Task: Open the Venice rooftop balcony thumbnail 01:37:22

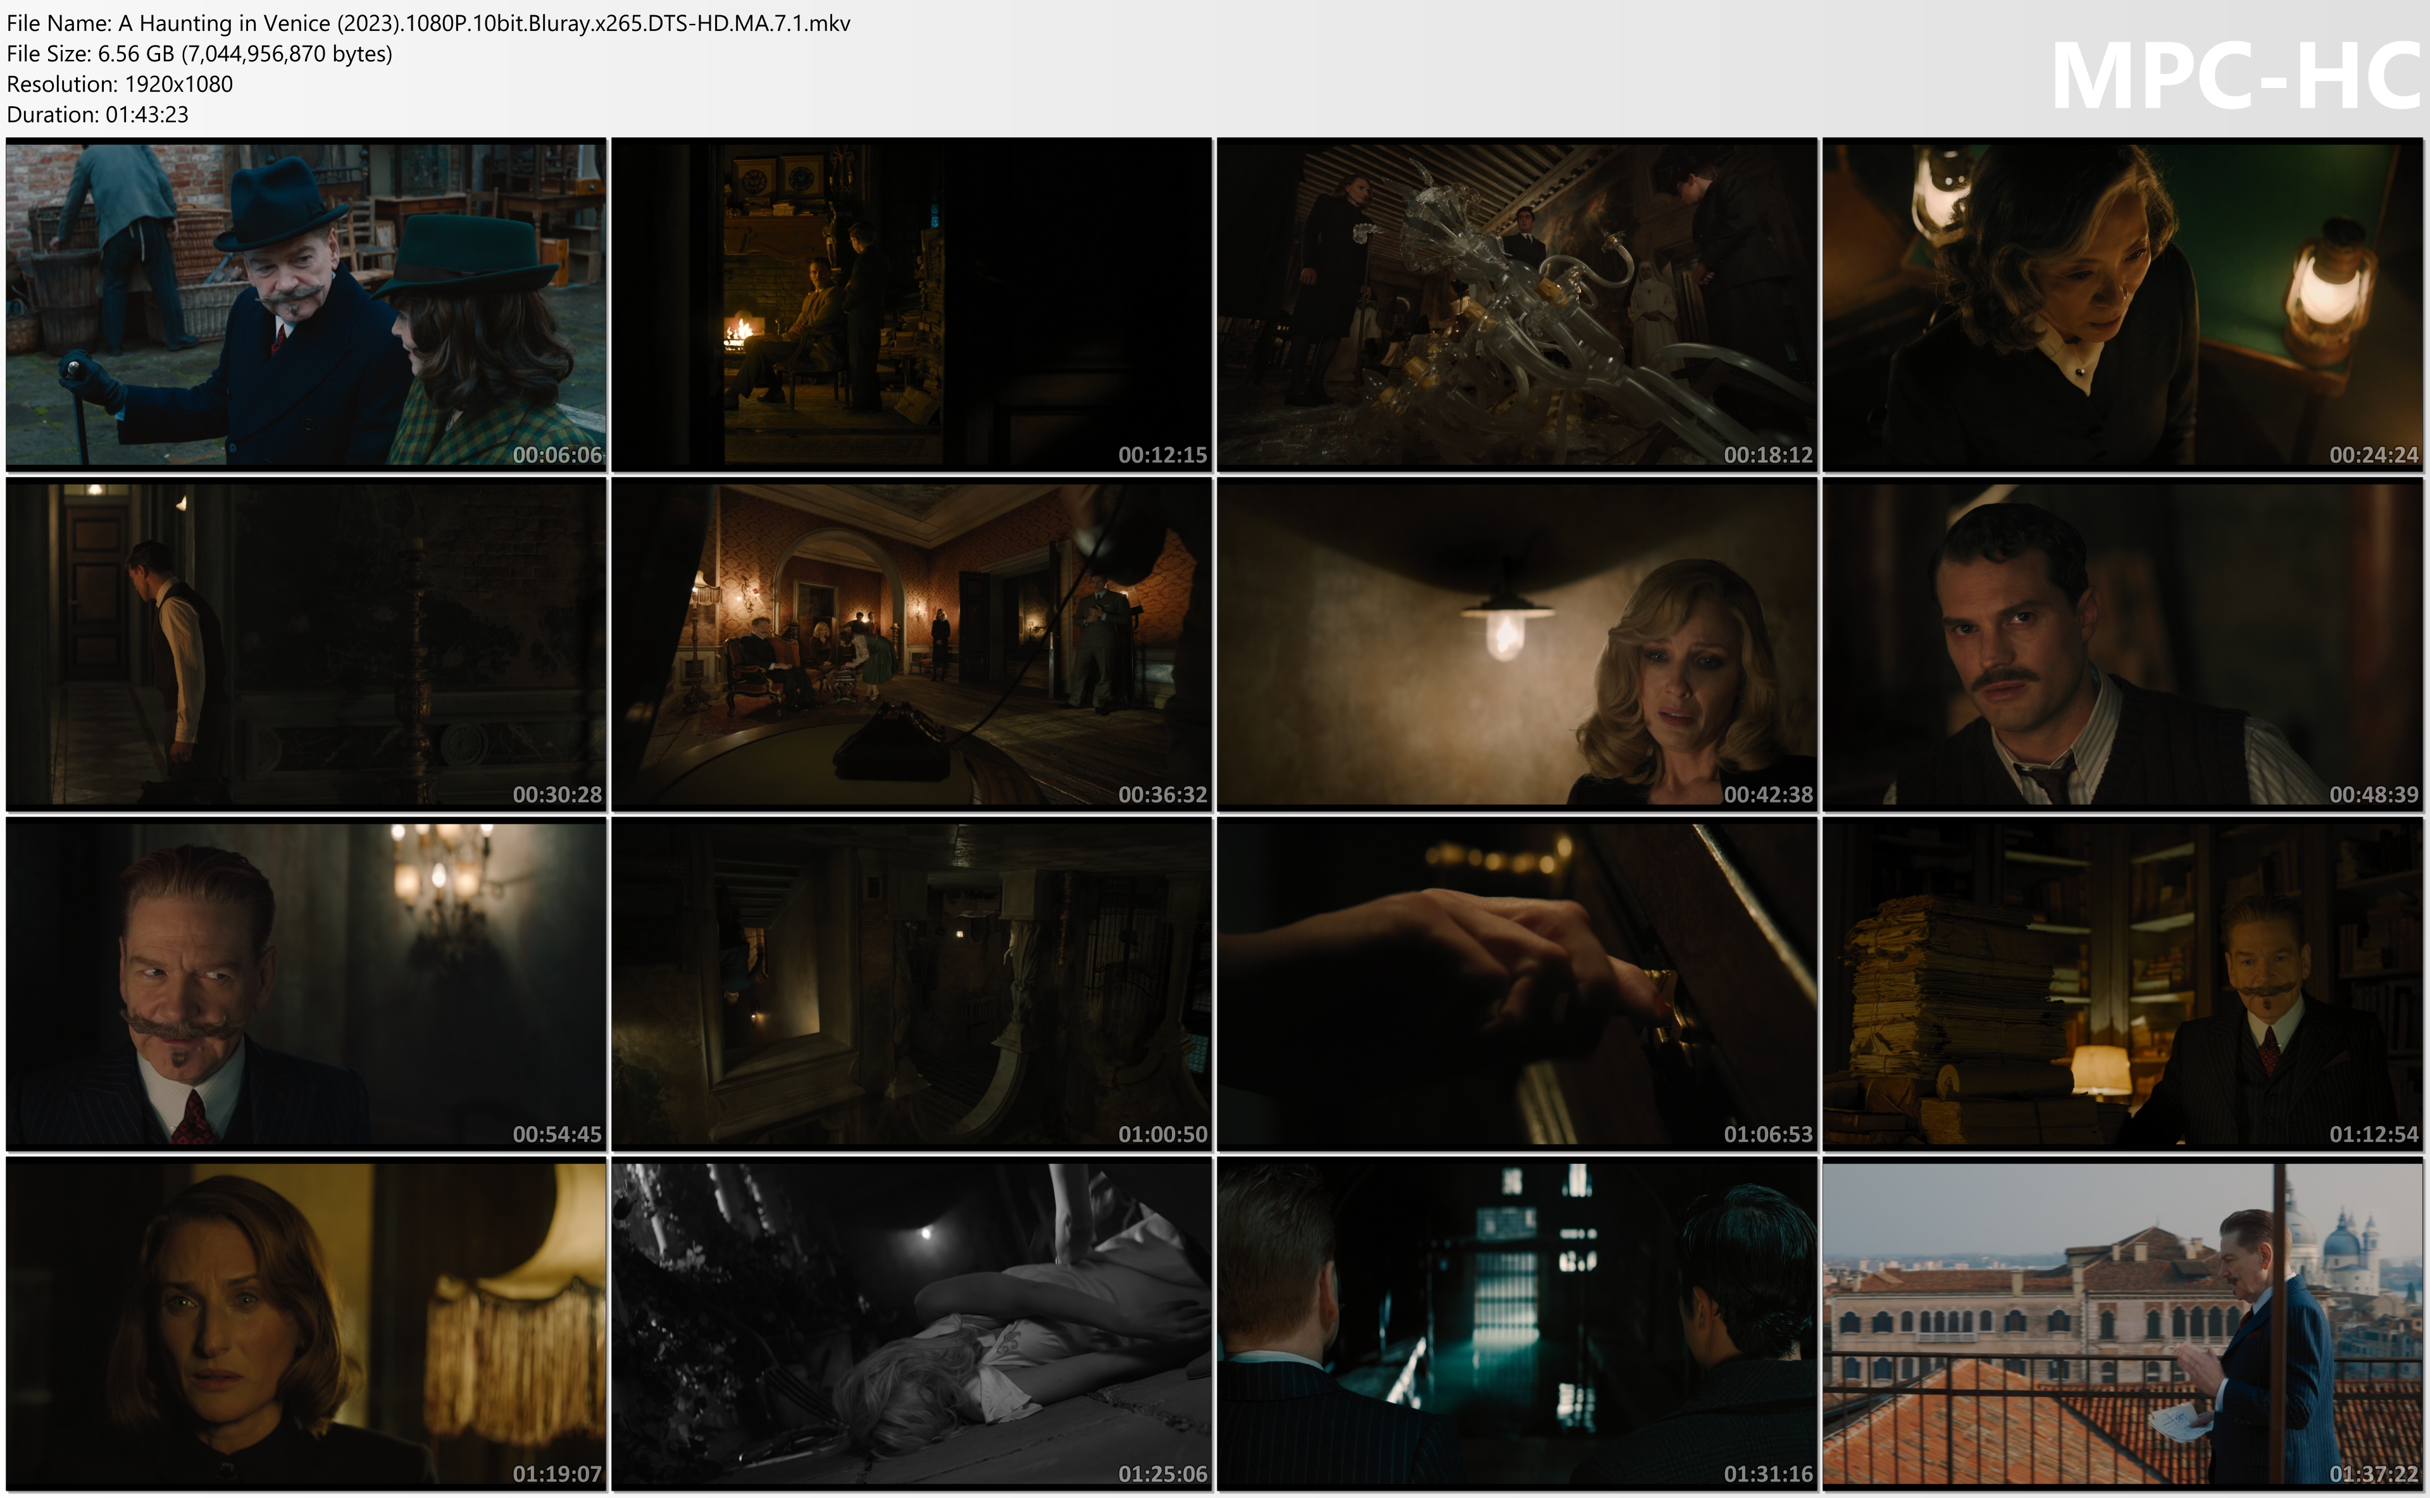Action: click(2122, 1323)
